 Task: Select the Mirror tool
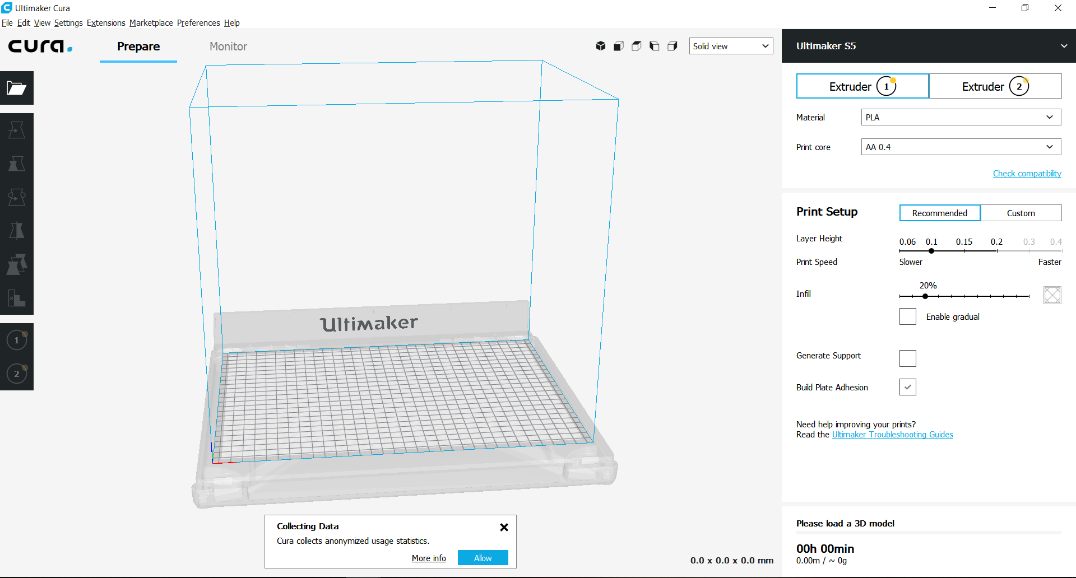pyautogui.click(x=17, y=230)
